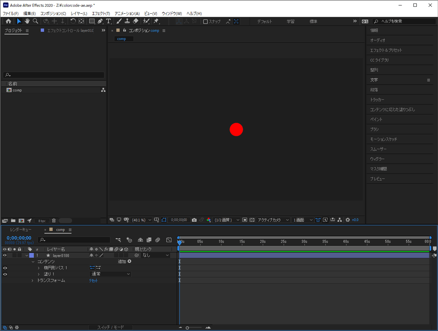Open the ウィンドウ(W) menu
The height and width of the screenshot is (331, 438).
(172, 13)
